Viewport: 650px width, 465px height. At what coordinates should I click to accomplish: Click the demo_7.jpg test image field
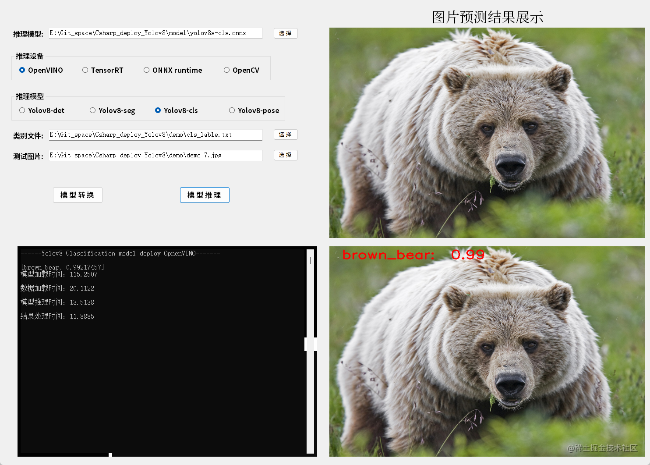[155, 155]
